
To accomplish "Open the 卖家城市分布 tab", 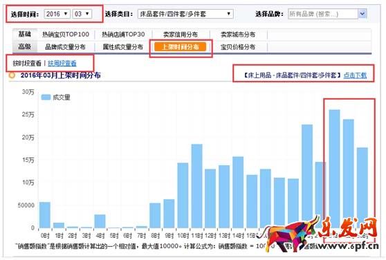I will tap(238, 35).
